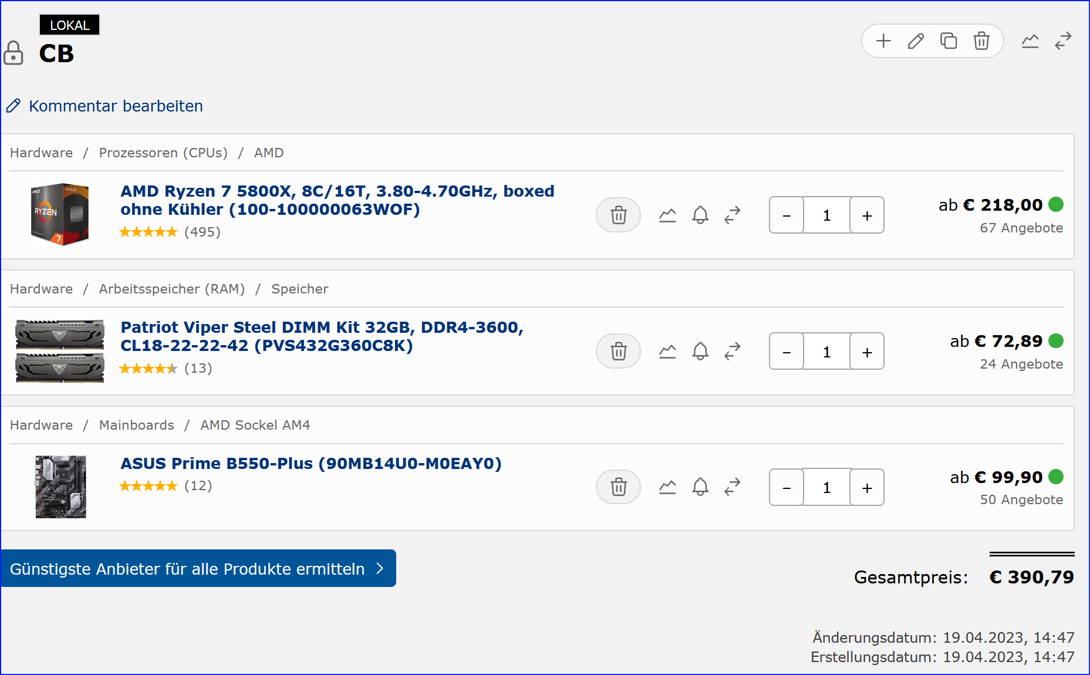The width and height of the screenshot is (1090, 675).
Task: Click quantity field of ASUS Prime B550-Plus
Action: [826, 487]
